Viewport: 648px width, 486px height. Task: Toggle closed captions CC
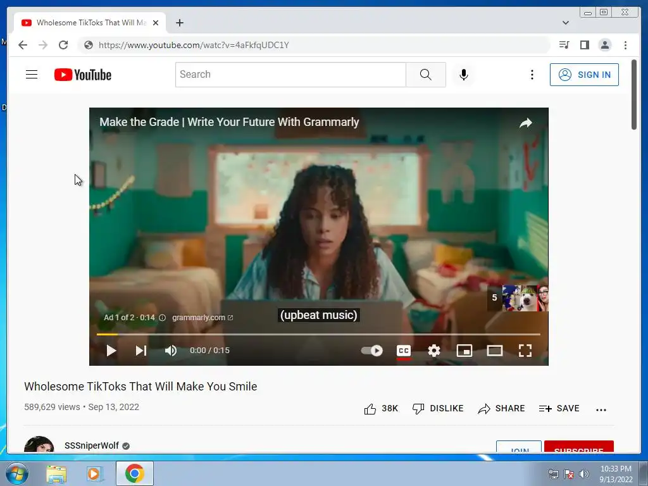pyautogui.click(x=404, y=351)
